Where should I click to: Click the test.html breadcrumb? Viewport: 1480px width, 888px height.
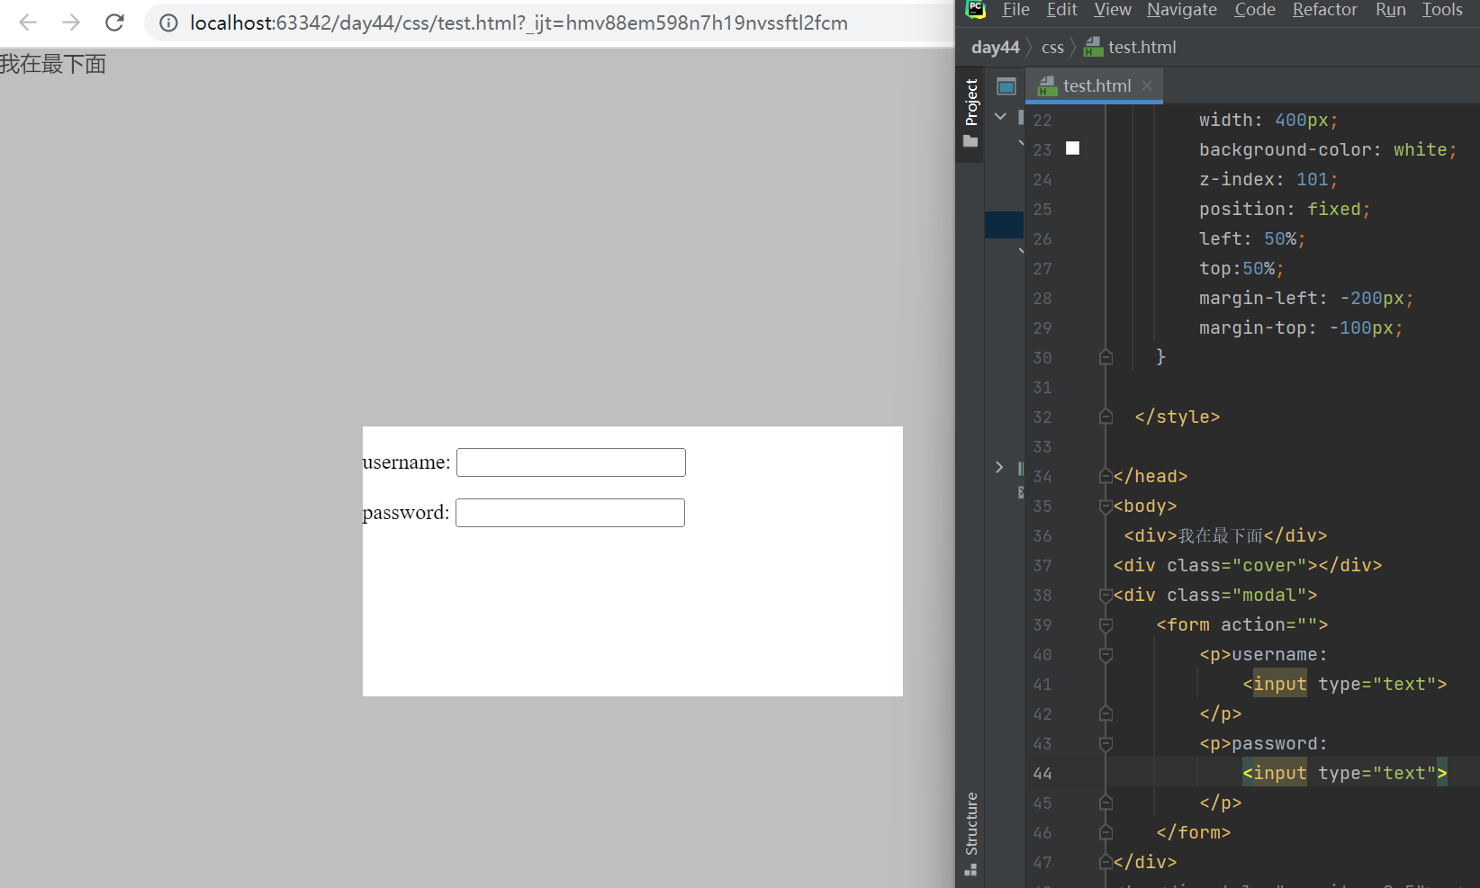pos(1131,47)
